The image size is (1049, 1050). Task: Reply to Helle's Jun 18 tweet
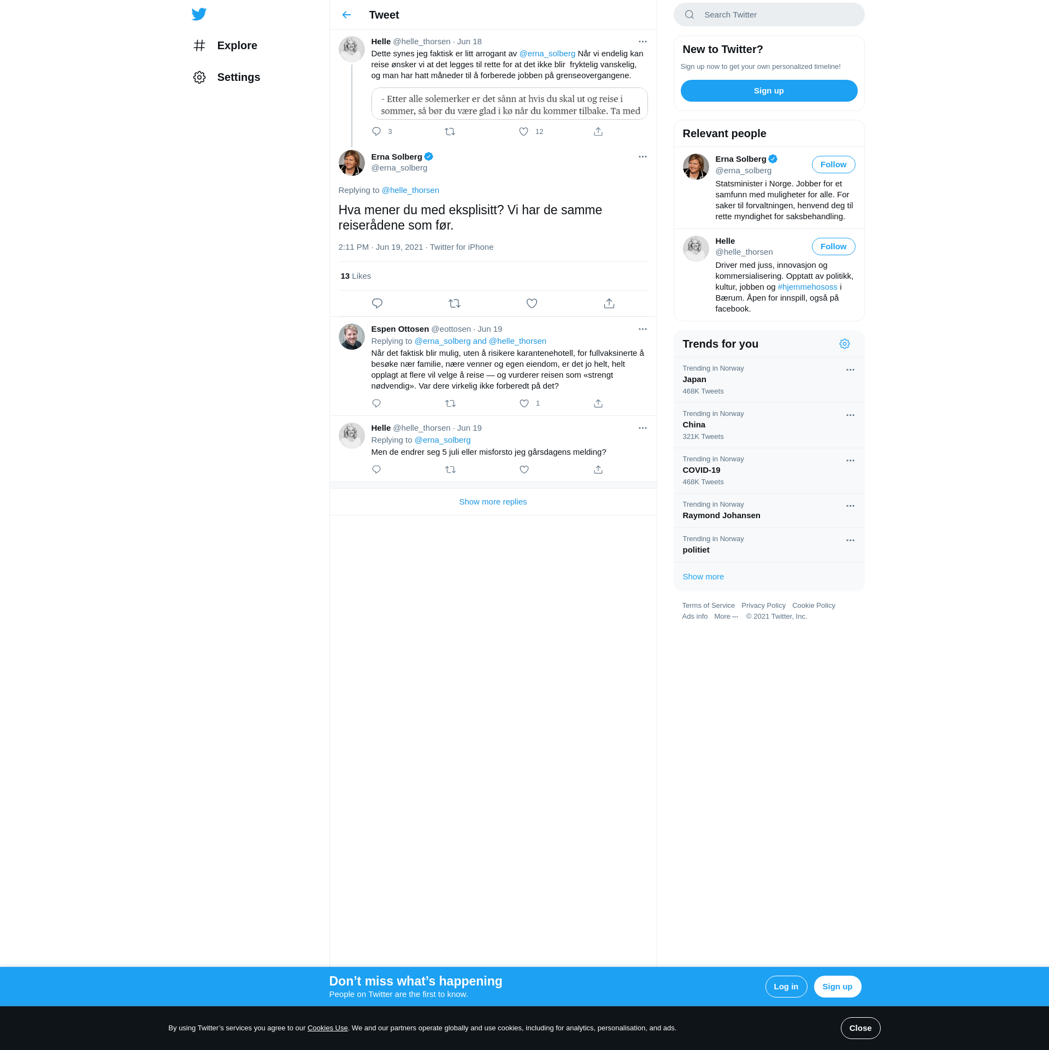click(x=376, y=132)
